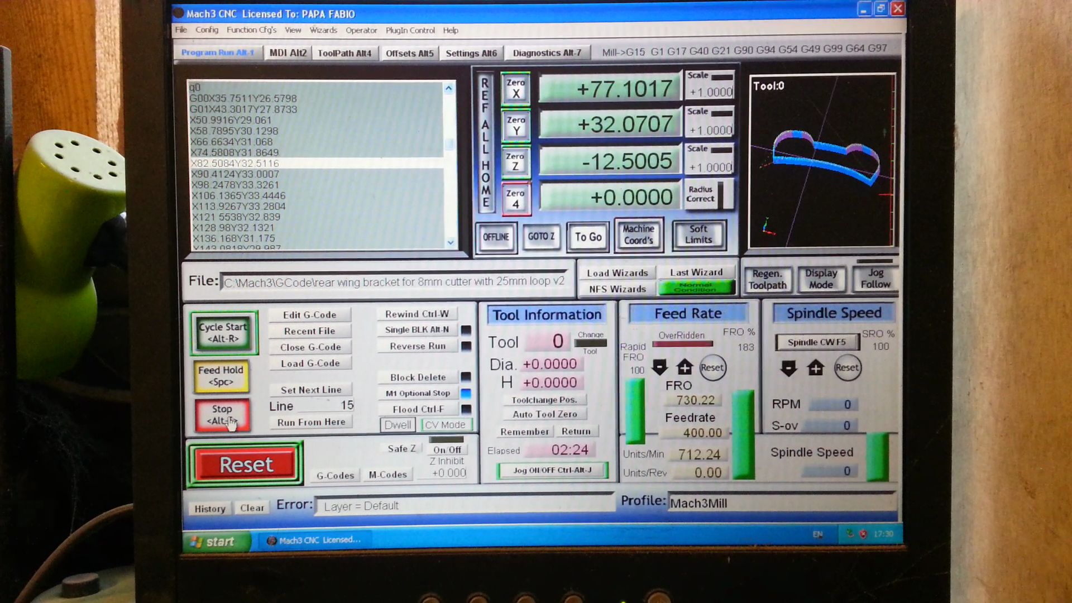Switch to the MDI Alt2 tab

click(x=288, y=52)
